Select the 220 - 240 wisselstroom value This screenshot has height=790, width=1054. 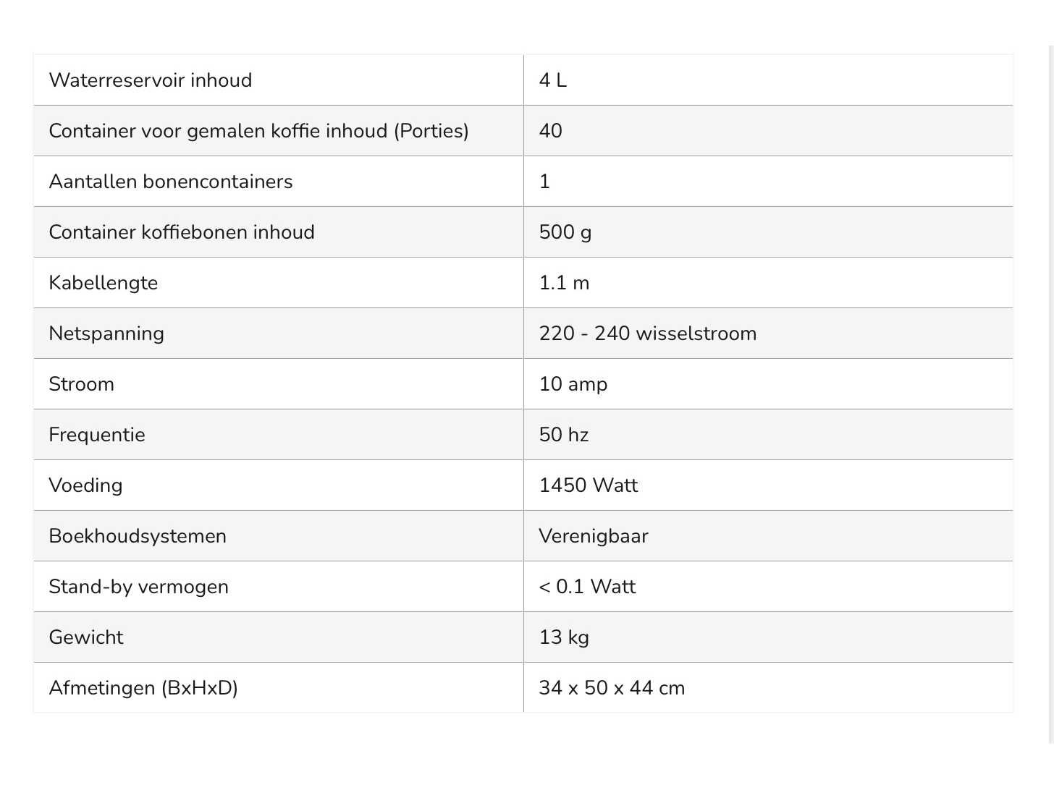tap(648, 334)
